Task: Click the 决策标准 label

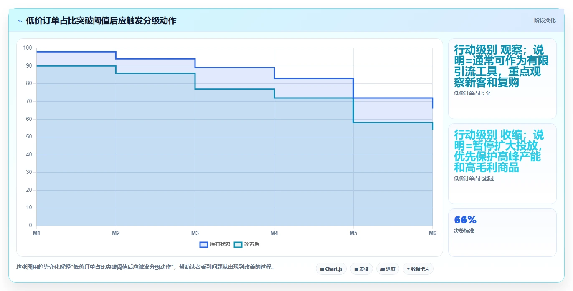Action: 464,231
